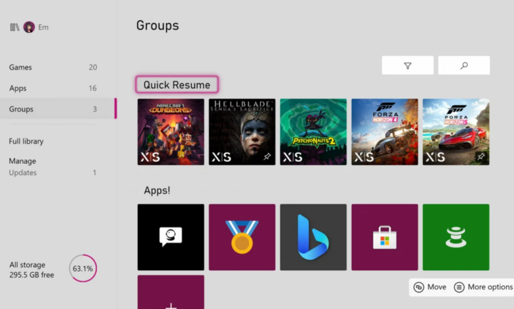The image size is (514, 309).
Task: Select the Apps! group header
Action: [x=157, y=190]
